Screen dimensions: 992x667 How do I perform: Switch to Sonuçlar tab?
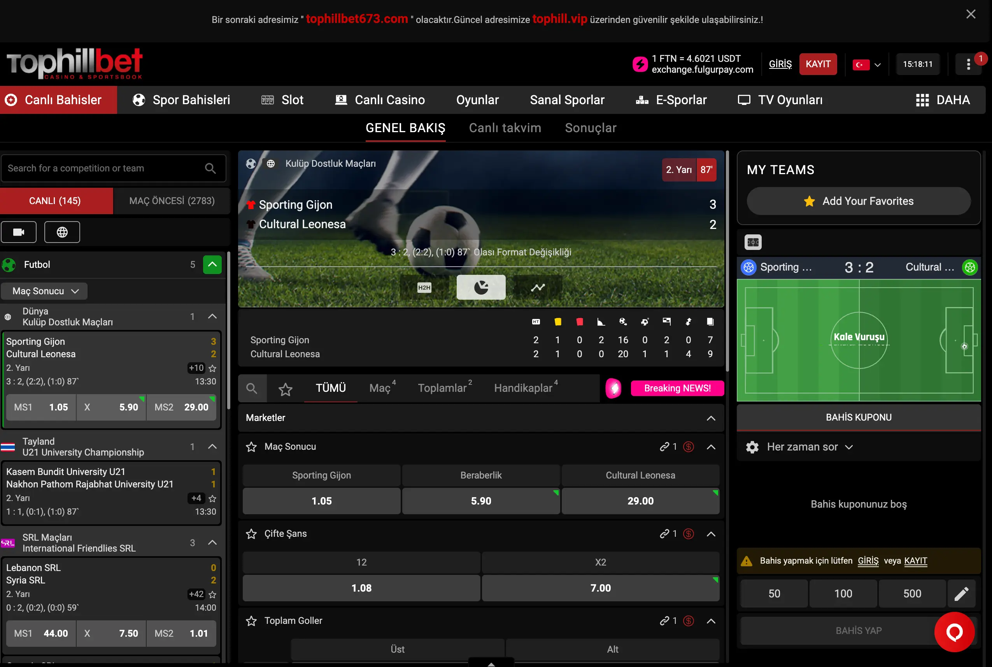(591, 128)
